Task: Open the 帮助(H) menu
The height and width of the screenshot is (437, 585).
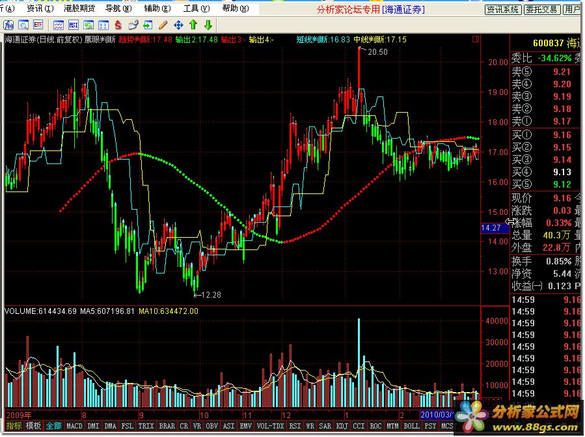Action: [x=236, y=8]
